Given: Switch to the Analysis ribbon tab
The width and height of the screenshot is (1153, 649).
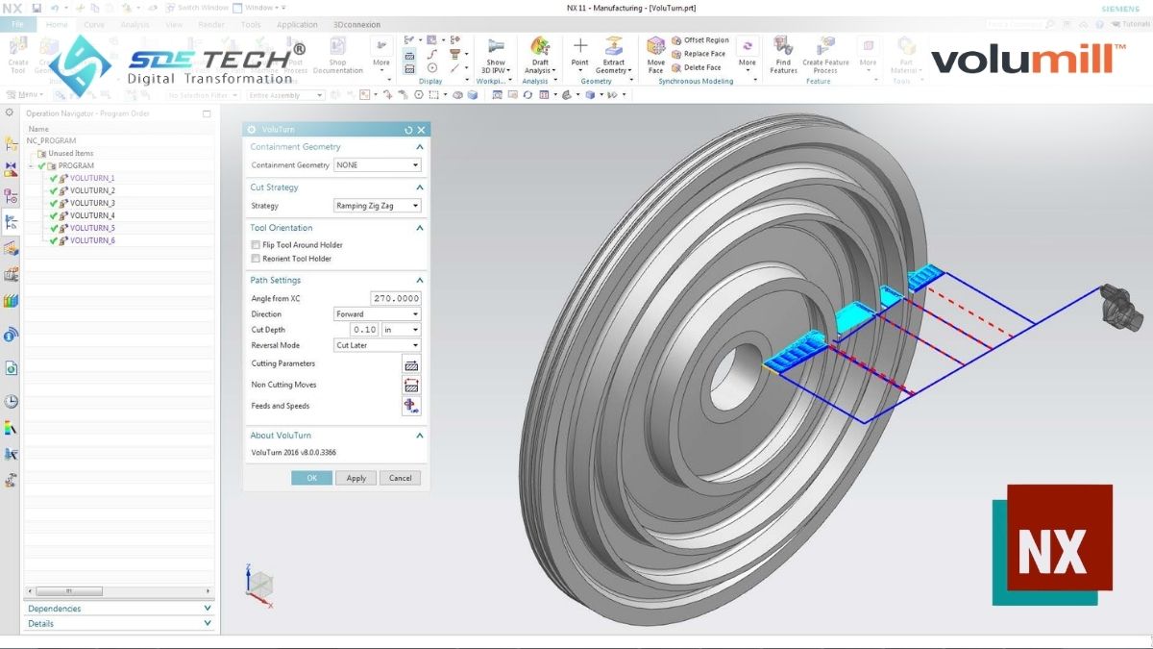Looking at the screenshot, I should click(135, 25).
